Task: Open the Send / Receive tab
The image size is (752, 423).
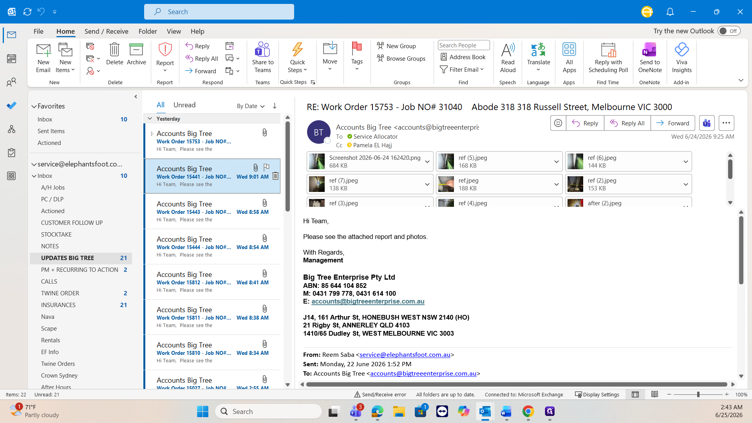Action: pos(106,31)
